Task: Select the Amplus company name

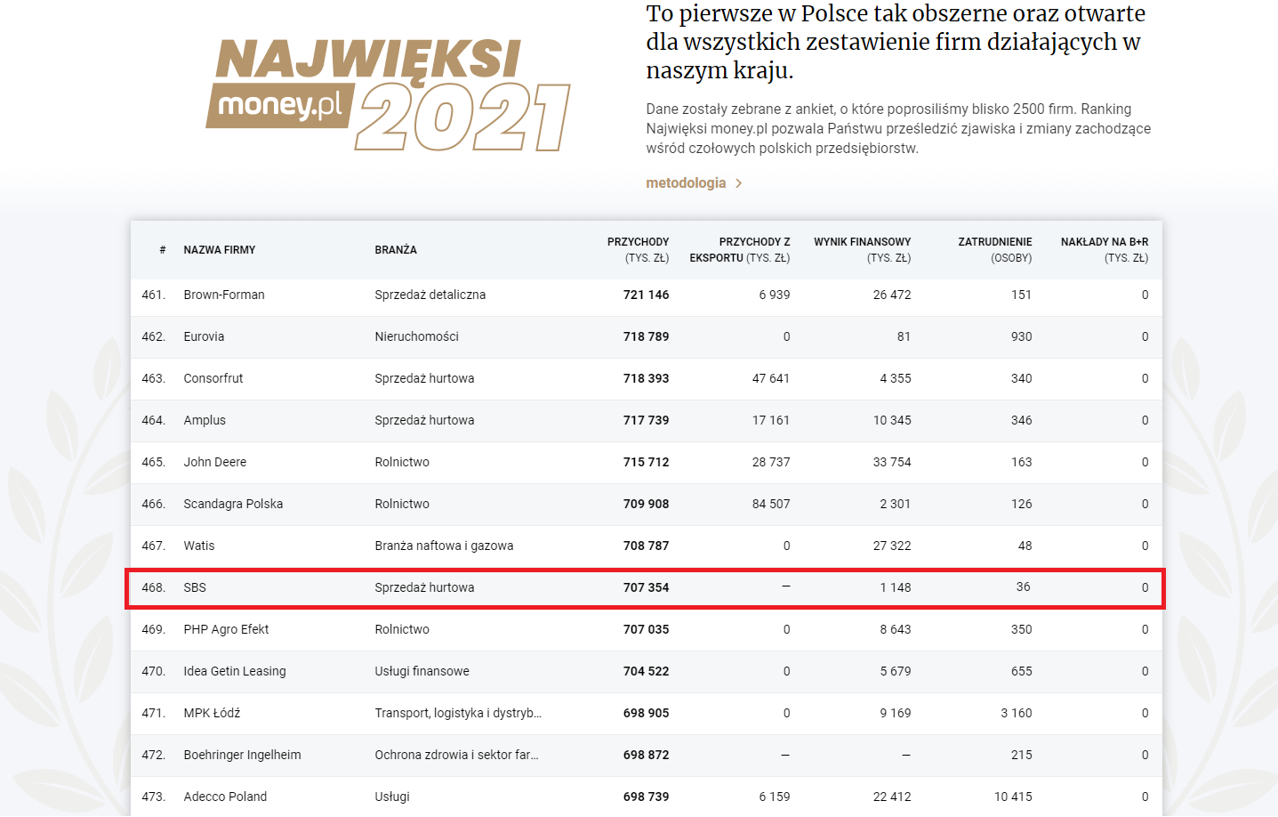Action: (205, 420)
